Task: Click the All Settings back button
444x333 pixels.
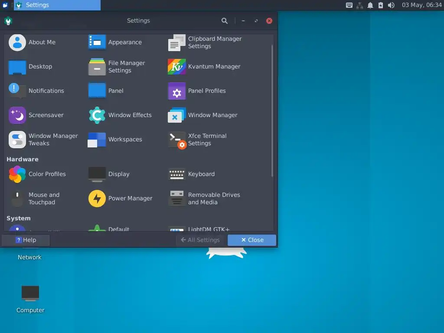Action: point(200,240)
